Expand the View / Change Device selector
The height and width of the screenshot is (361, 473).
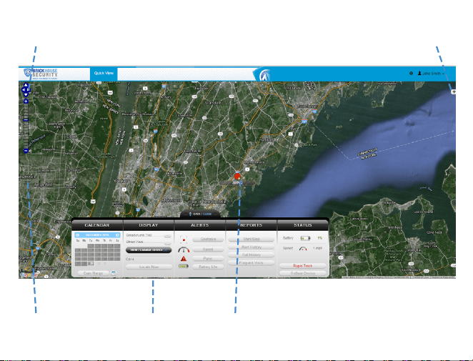[149, 250]
